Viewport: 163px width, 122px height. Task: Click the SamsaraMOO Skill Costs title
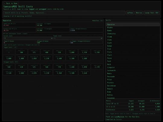click(18, 7)
